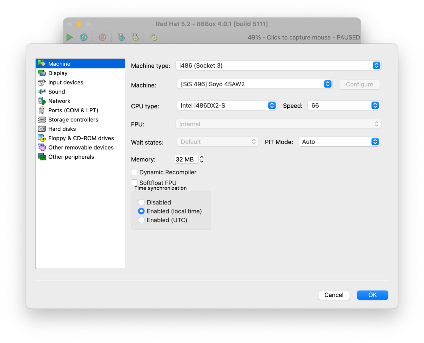Click the Display category monitor icon
This screenshot has height=343, width=424.
point(42,73)
